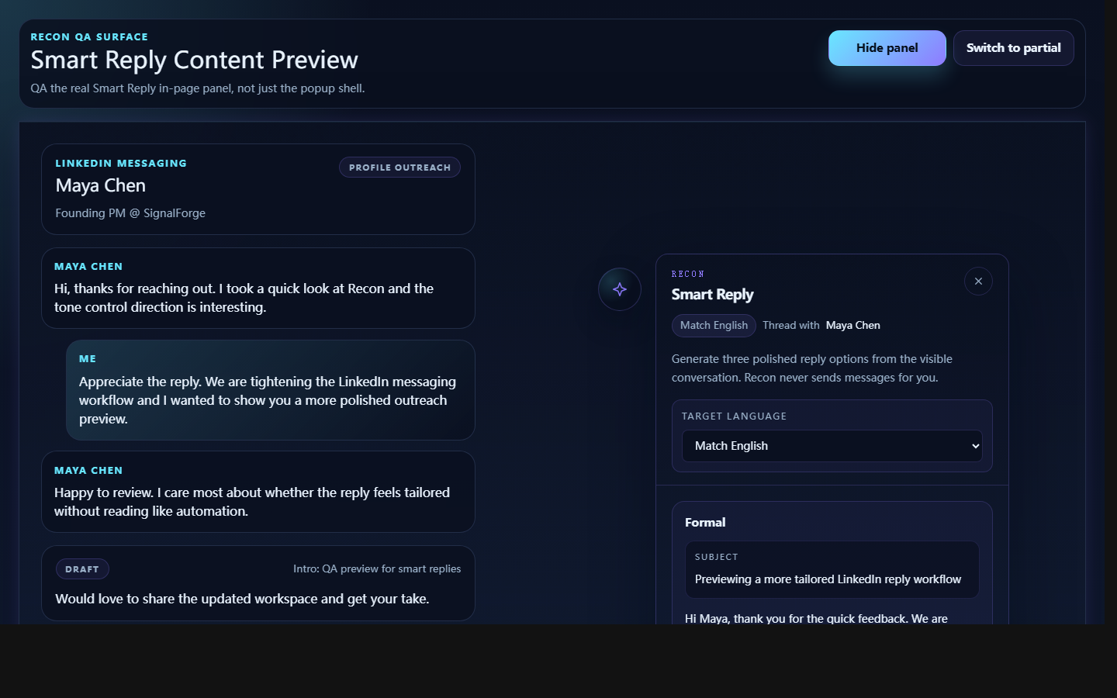Open the thread with Maya Chen link
This screenshot has height=698, width=1117.
point(853,325)
